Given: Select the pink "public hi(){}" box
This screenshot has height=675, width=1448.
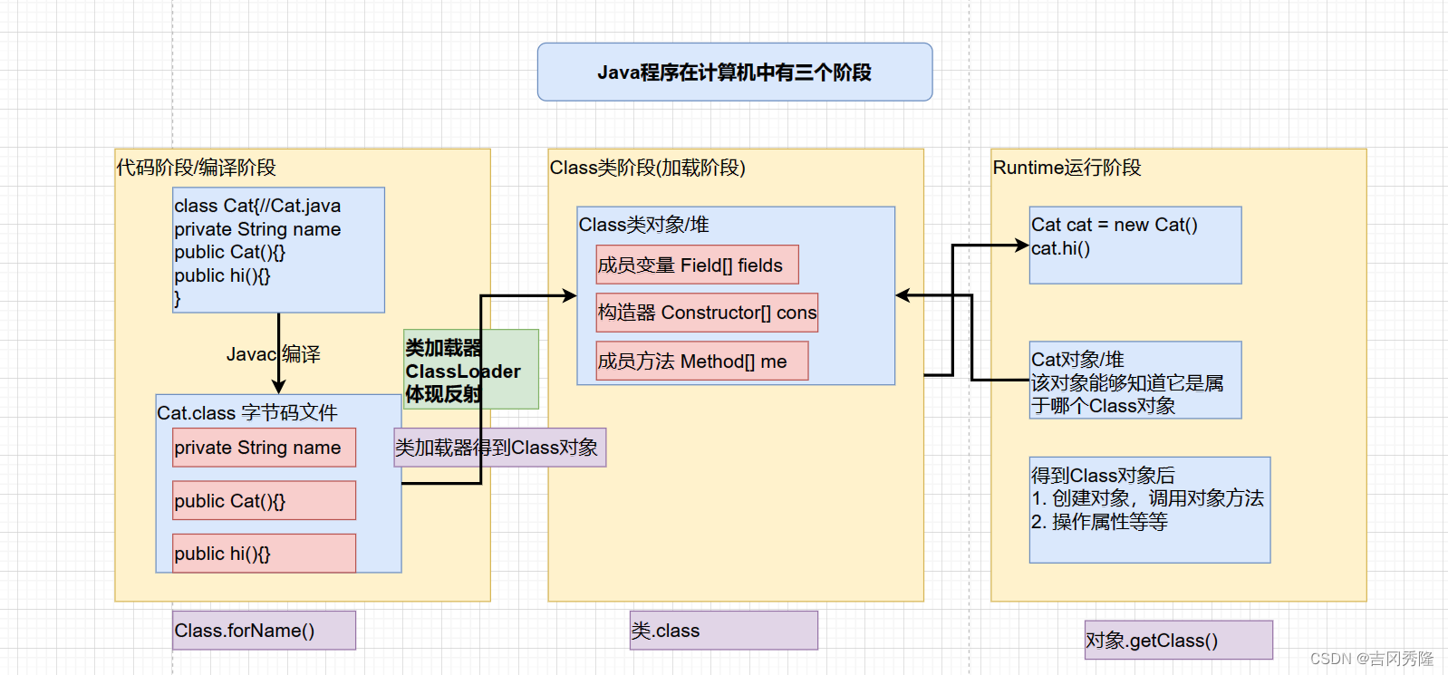Looking at the screenshot, I should coord(264,553).
